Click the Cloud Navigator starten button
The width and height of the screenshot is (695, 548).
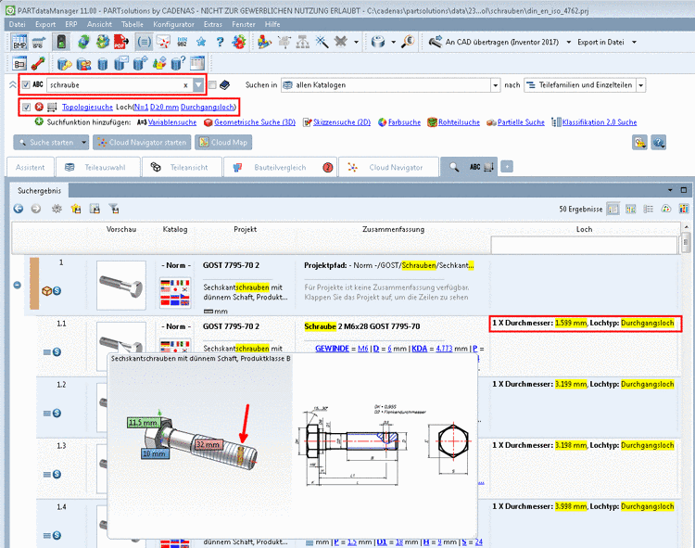click(x=142, y=142)
